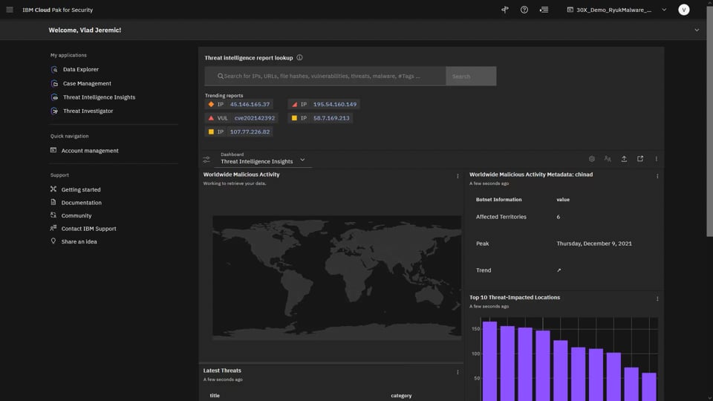This screenshot has width=713, height=401.
Task: Click the tallest bar in Top 10 chart
Action: (489, 361)
